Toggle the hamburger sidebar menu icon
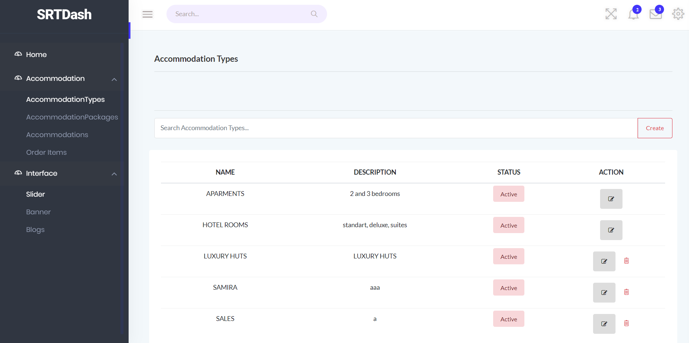The image size is (689, 343). click(147, 14)
